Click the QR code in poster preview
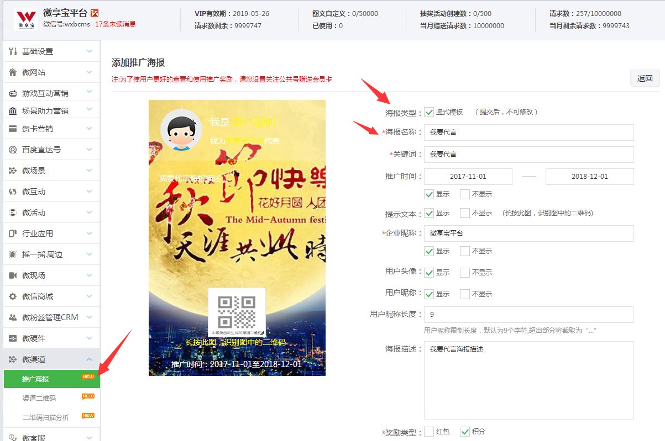This screenshot has height=441, width=665. [x=237, y=312]
